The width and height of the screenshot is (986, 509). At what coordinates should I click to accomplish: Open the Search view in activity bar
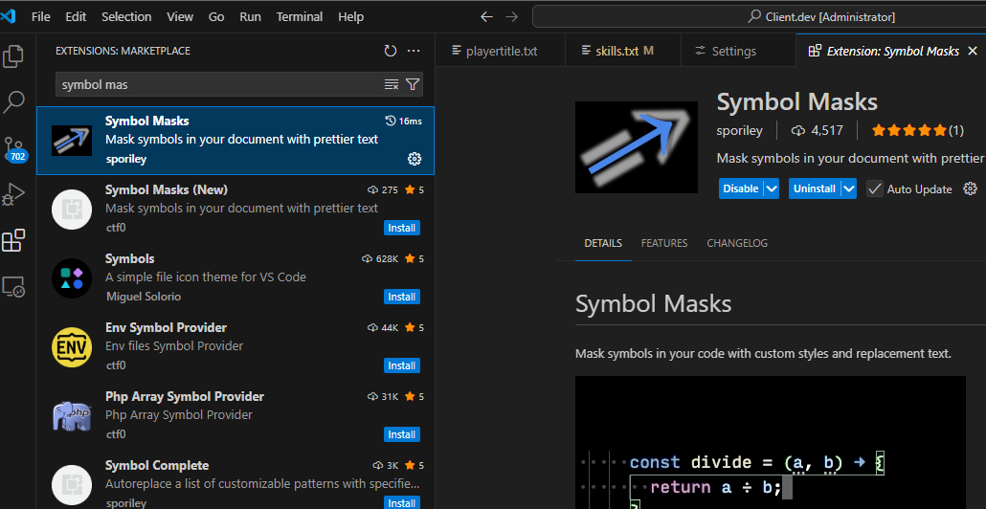coord(13,101)
